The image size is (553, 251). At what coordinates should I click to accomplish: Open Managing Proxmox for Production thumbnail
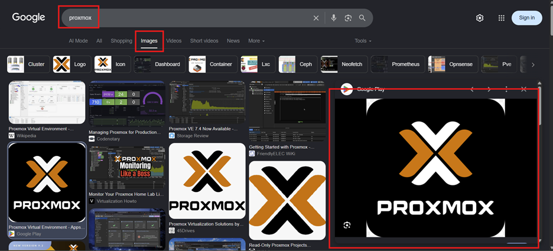[x=127, y=103]
